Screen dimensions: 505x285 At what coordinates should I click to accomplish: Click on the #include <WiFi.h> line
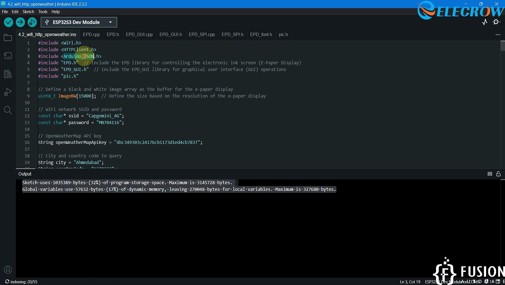60,43
